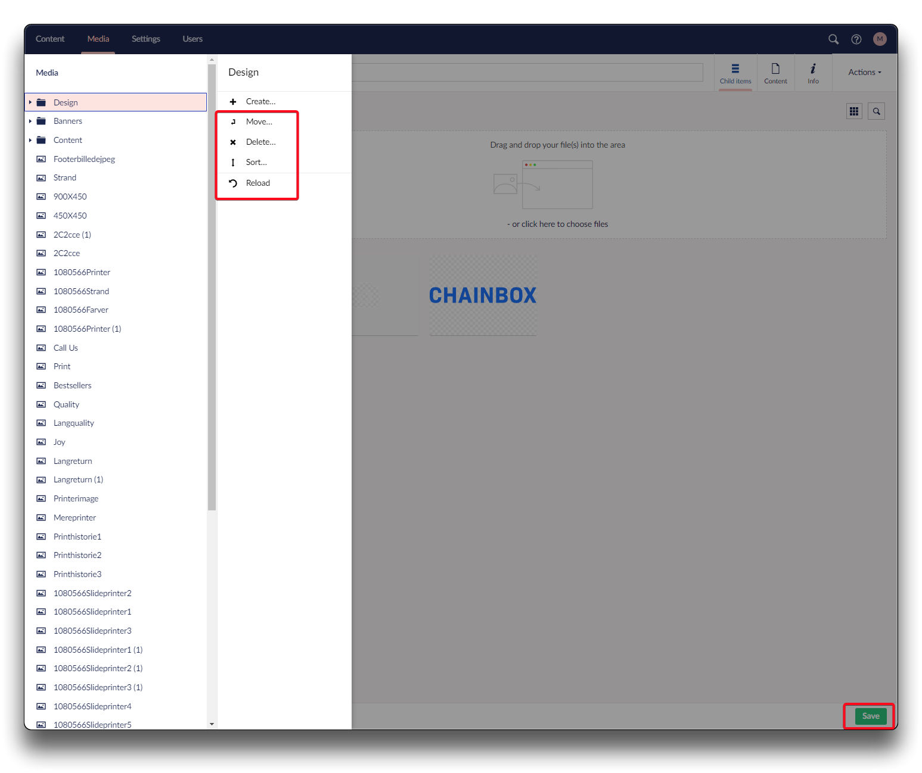Open the Content app icon

775,73
